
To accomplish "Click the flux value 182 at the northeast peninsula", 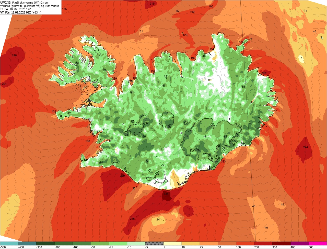I will tap(241, 42).
